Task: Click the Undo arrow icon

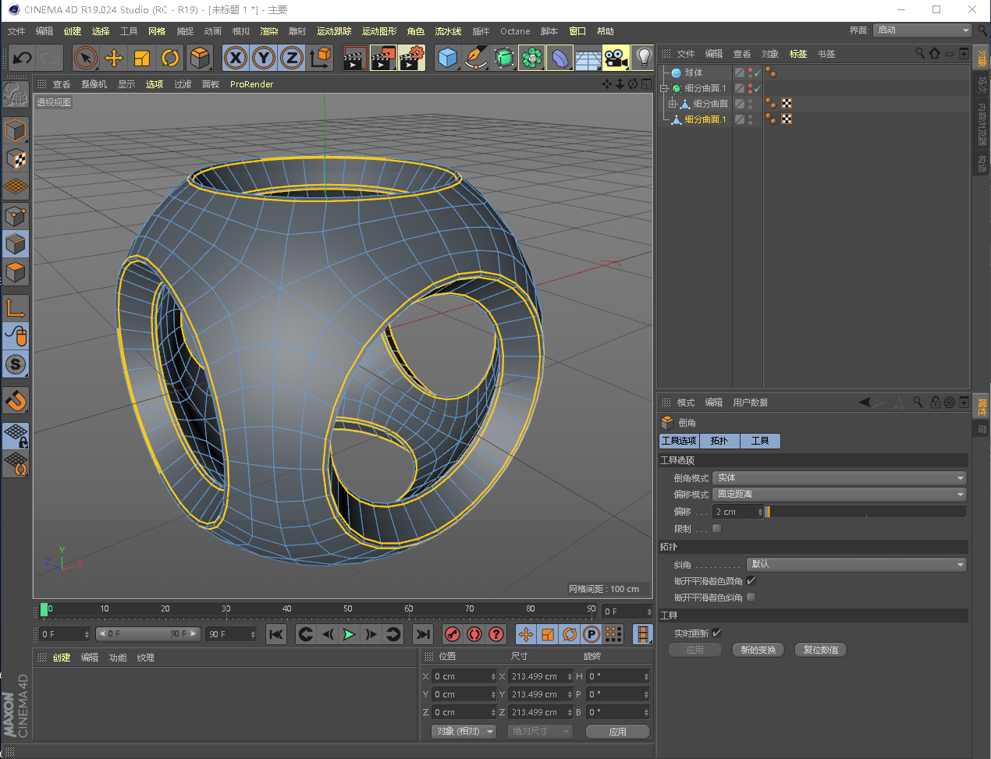Action: (x=22, y=58)
